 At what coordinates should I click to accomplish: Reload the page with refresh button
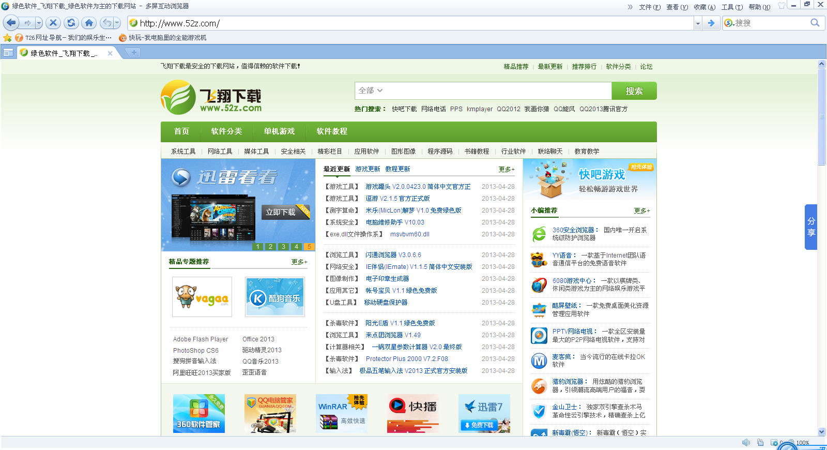click(x=71, y=23)
